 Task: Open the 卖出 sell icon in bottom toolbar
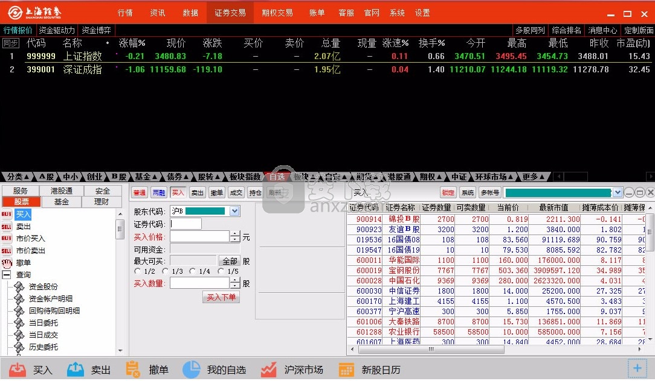coord(76,370)
